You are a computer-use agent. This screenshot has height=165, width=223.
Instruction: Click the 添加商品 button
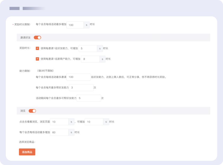point(27,152)
